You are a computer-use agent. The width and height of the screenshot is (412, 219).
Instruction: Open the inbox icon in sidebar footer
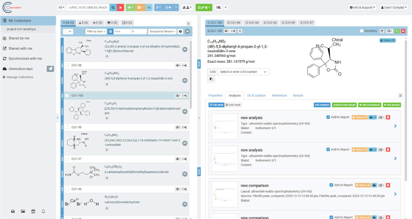[x=13, y=211]
